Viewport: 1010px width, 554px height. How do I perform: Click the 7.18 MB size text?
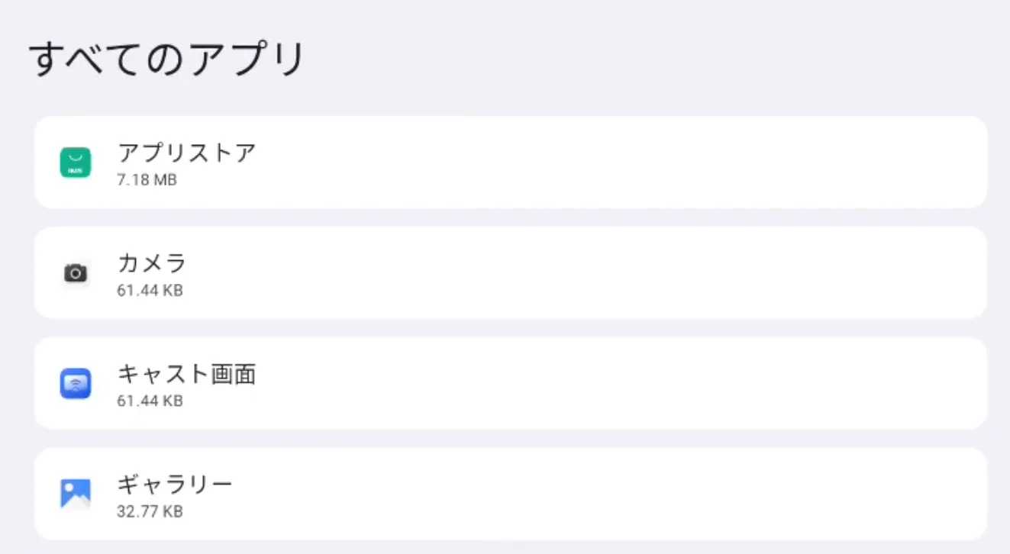(x=147, y=181)
